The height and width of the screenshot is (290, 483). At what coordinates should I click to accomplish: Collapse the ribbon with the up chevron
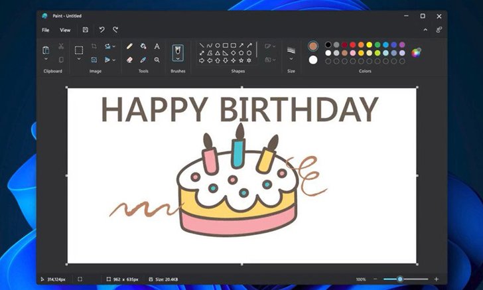point(425,30)
